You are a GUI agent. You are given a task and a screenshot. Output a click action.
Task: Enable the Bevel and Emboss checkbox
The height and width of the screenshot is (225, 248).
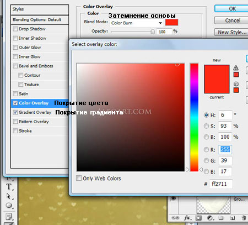tap(15, 66)
